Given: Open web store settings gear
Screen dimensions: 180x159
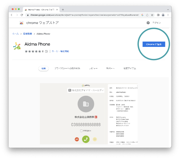Looking at the screenshot, I should 148,23.
